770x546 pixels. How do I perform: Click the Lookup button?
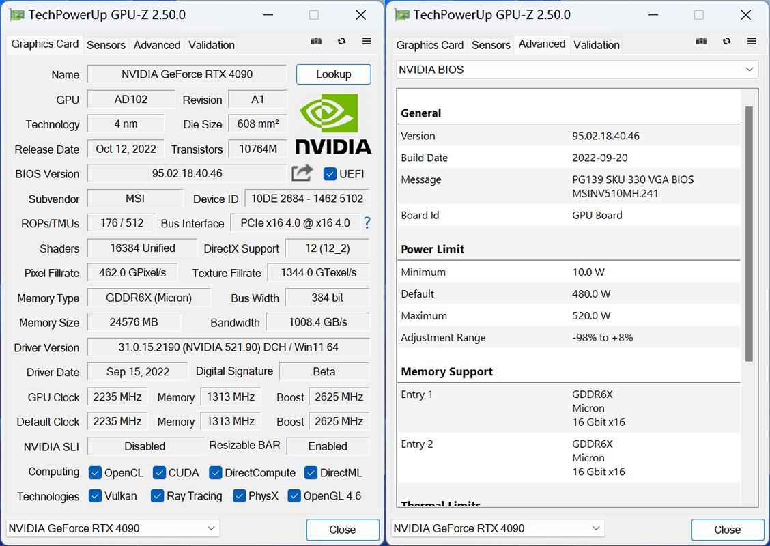coord(333,74)
